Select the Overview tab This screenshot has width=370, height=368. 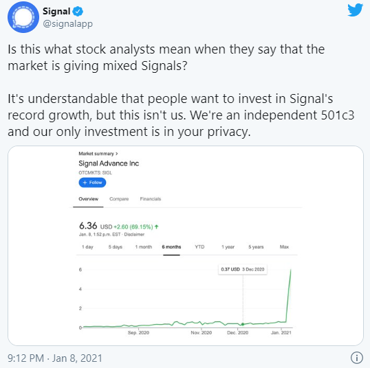[88, 199]
